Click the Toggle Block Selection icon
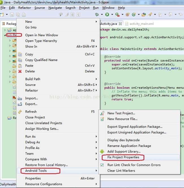 (x=72, y=15)
